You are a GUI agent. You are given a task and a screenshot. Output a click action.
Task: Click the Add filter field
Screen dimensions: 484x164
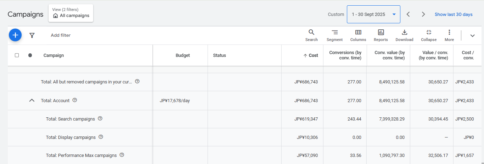(x=61, y=35)
